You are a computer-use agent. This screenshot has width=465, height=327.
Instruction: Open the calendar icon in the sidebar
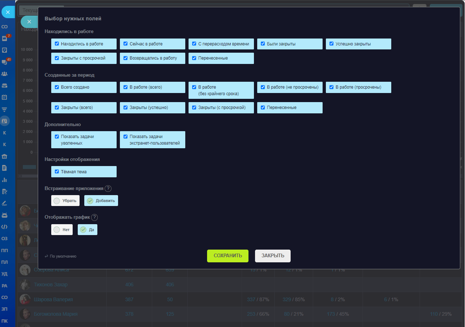click(x=5, y=97)
